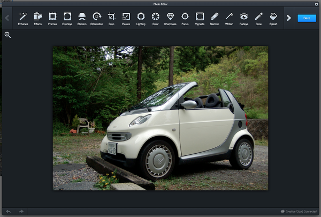Show previous tools with left arrow
This screenshot has width=321, height=217.
click(7, 18)
